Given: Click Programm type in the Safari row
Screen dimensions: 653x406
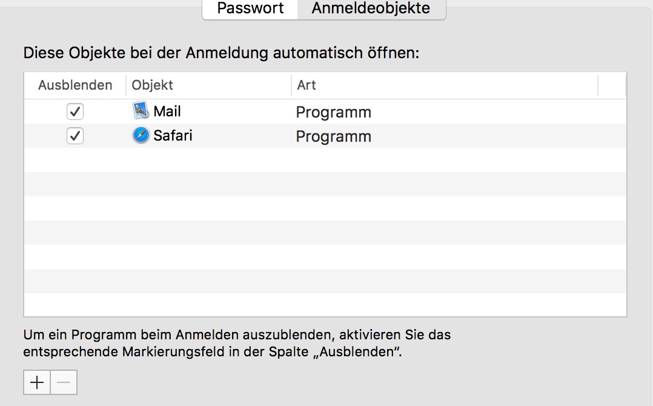Looking at the screenshot, I should tap(333, 136).
